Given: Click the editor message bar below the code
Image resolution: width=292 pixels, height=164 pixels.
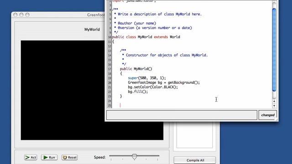Looking at the screenshot, I should (182, 115).
